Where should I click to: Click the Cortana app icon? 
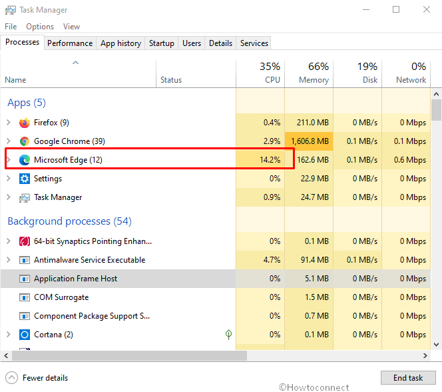coord(25,335)
